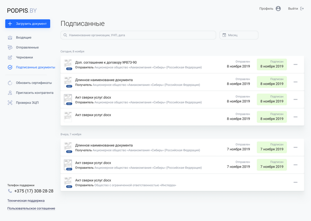Click the profile avatar icon

click(x=278, y=8)
